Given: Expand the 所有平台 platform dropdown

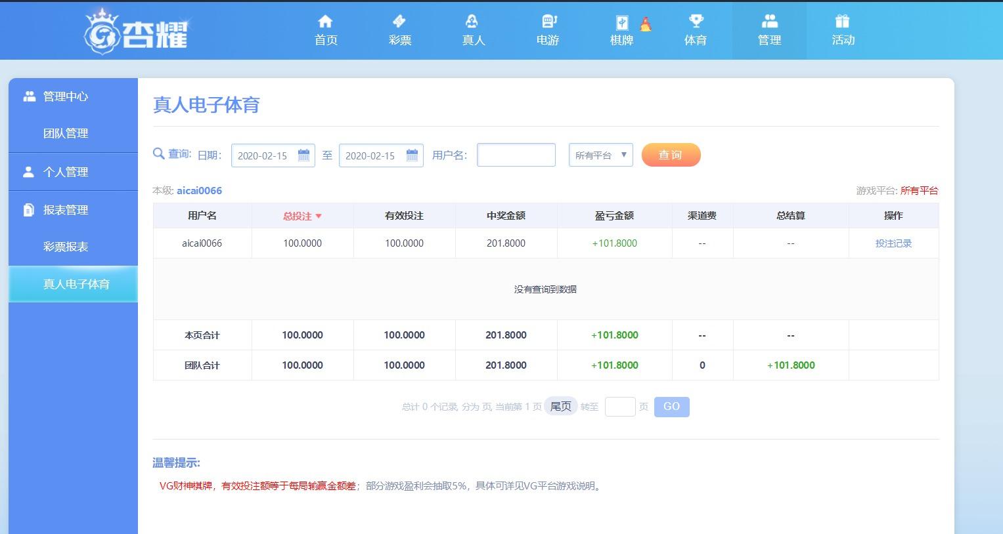Looking at the screenshot, I should [x=600, y=155].
